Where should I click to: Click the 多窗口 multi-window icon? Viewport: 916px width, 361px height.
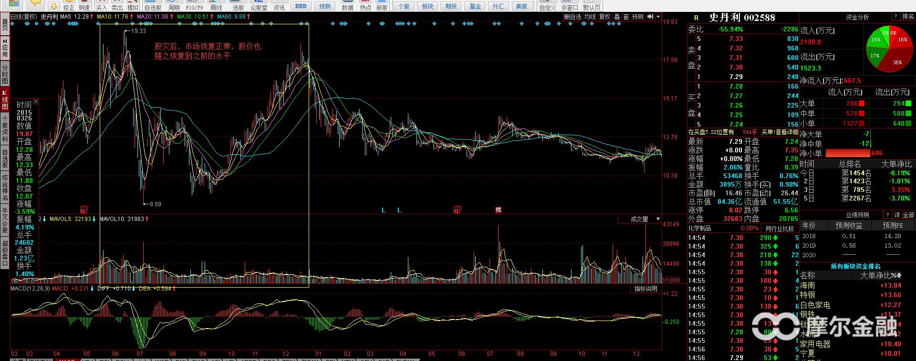570,5
